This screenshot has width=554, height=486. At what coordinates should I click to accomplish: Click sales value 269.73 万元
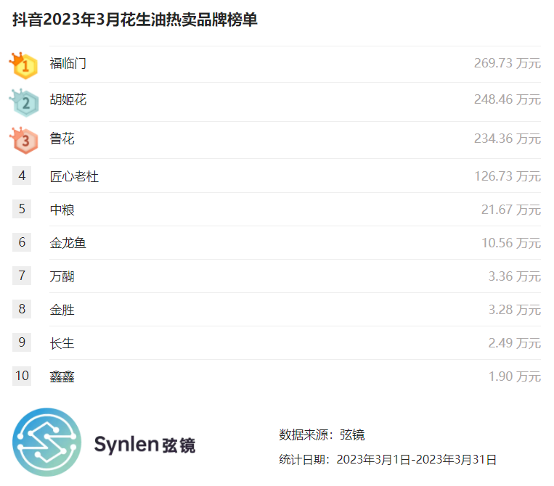508,63
